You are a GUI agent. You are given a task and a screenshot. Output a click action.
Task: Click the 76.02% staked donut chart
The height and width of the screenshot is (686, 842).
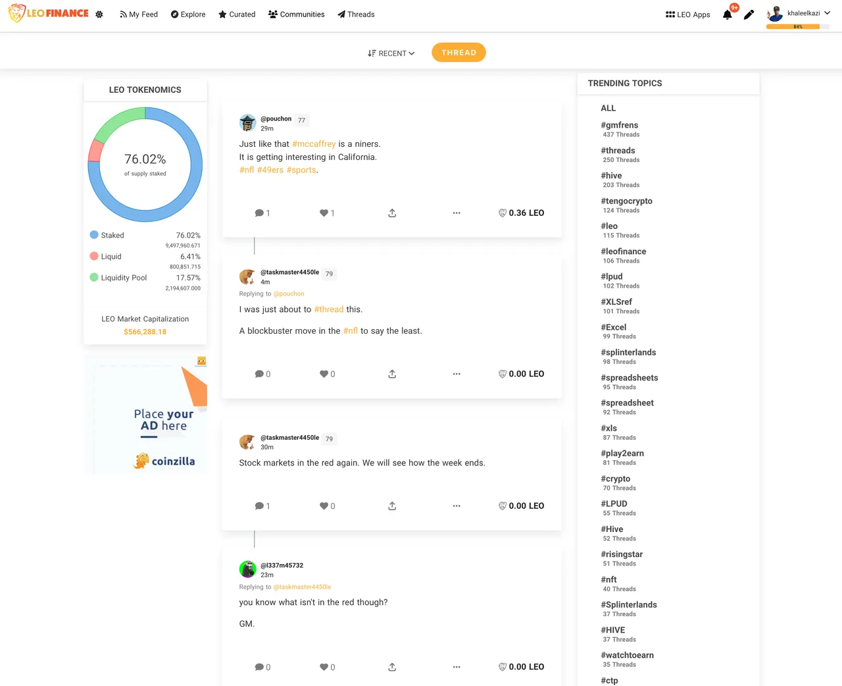coord(145,165)
